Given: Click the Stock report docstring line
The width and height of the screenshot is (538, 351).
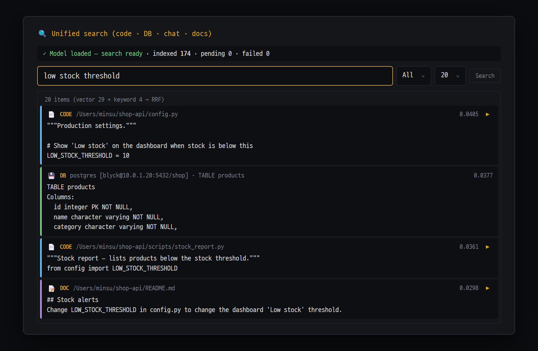Looking at the screenshot, I should (x=153, y=258).
